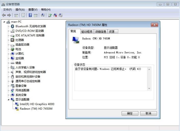Open the Properties toolbar icon
Image resolution: width=180 pixels, height=131 pixels.
(23, 15)
